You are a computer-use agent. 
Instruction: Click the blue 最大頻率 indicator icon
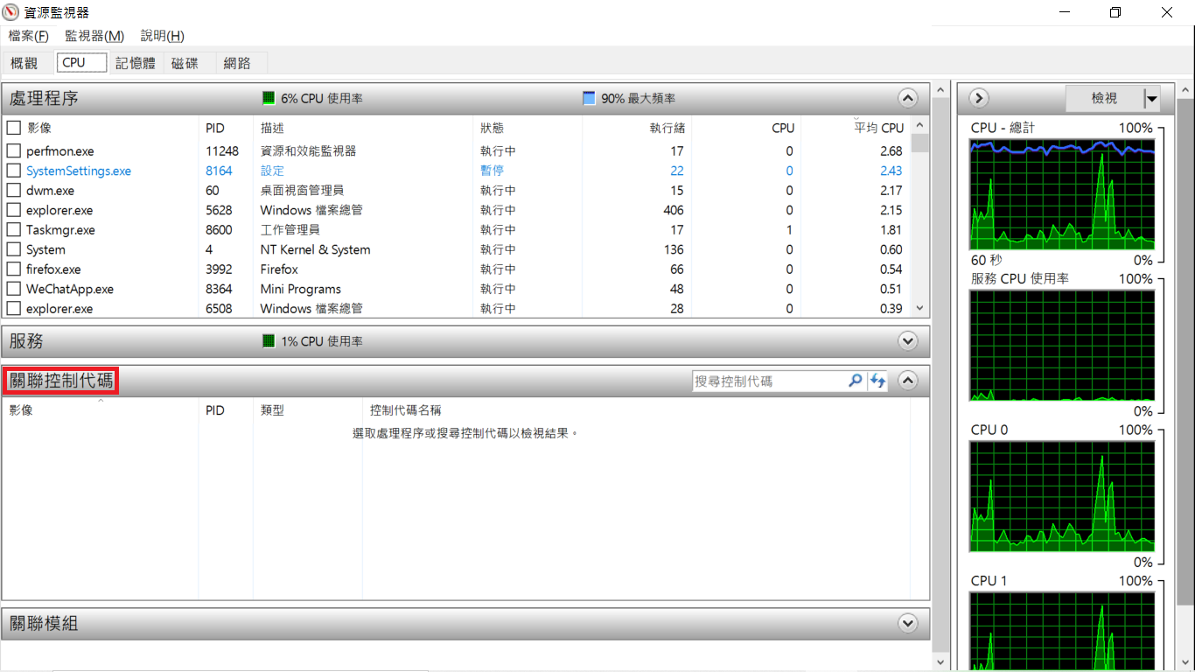[x=589, y=98]
